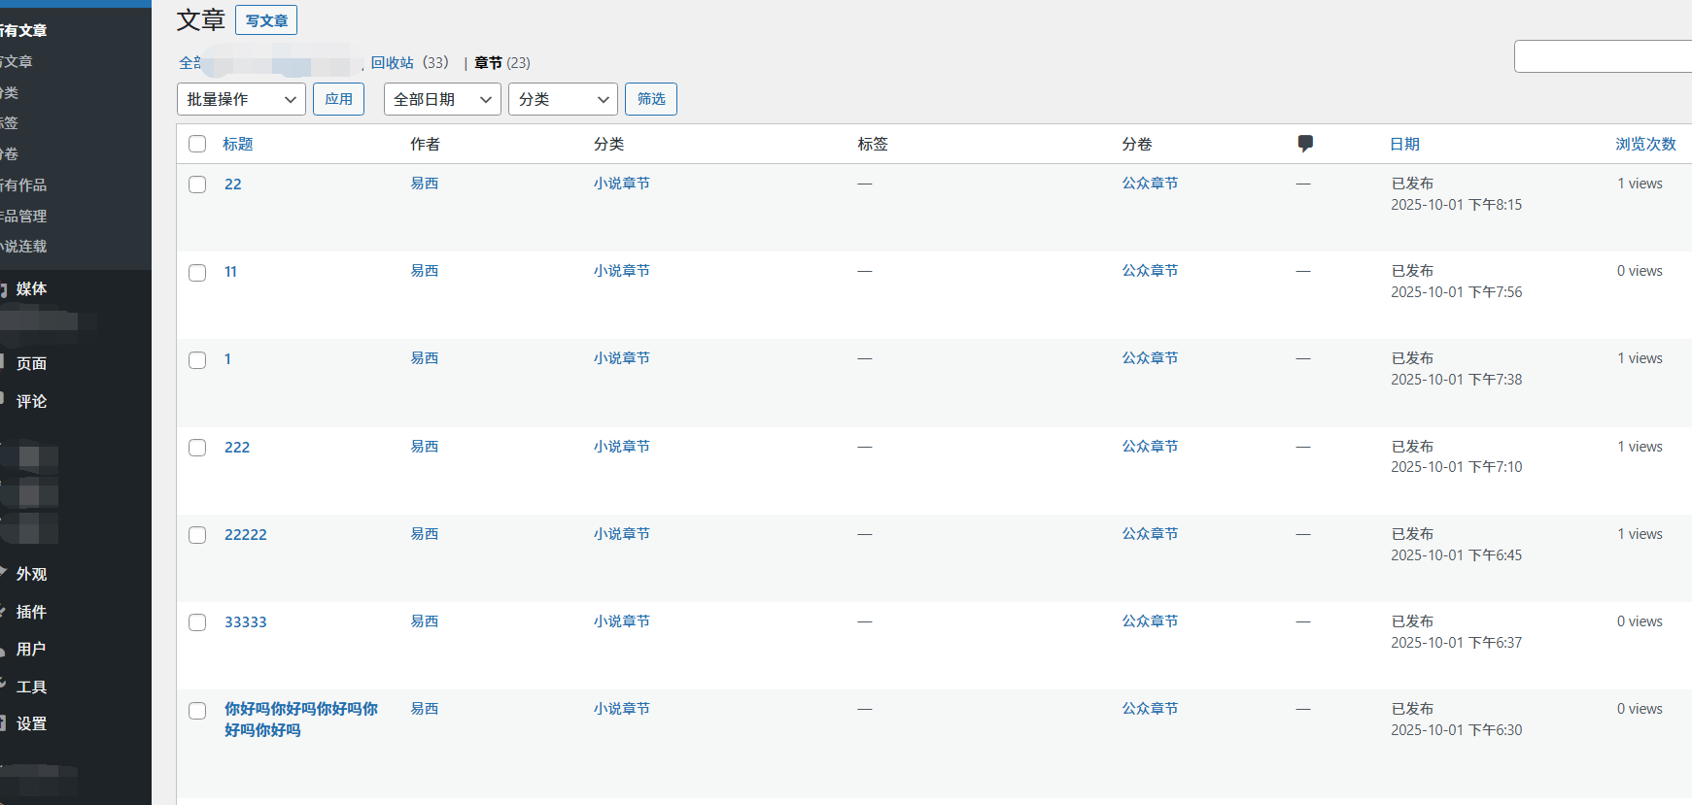1692x805 pixels.
Task: Open 外观 appearance in the sidebar
Action: [x=31, y=574]
